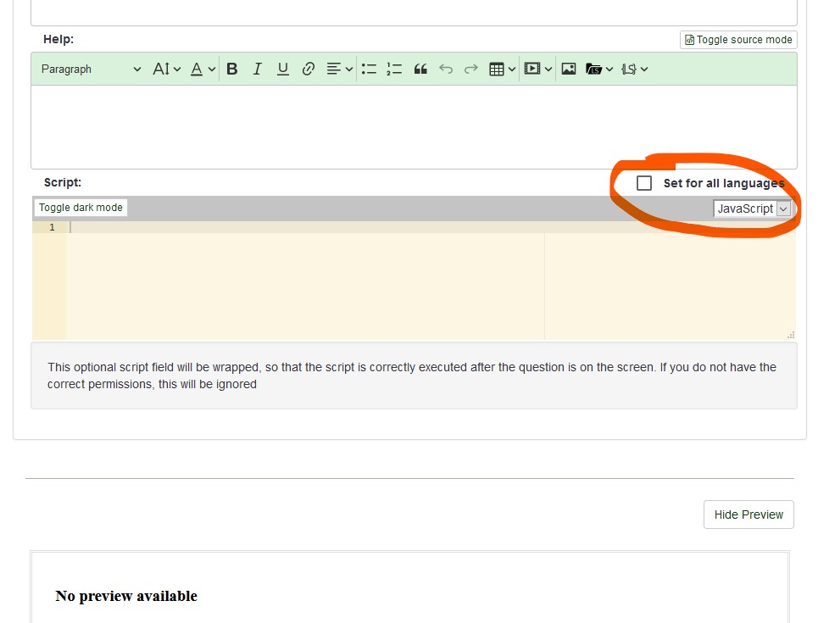
Task: Insert an image via the image icon
Action: (x=569, y=69)
